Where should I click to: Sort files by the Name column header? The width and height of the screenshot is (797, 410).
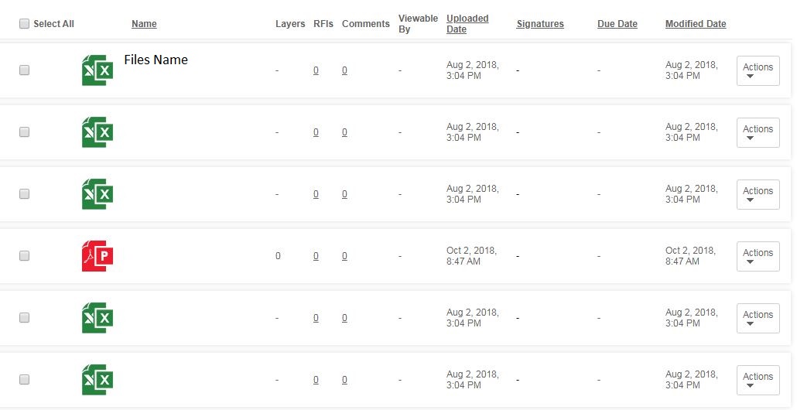point(144,24)
